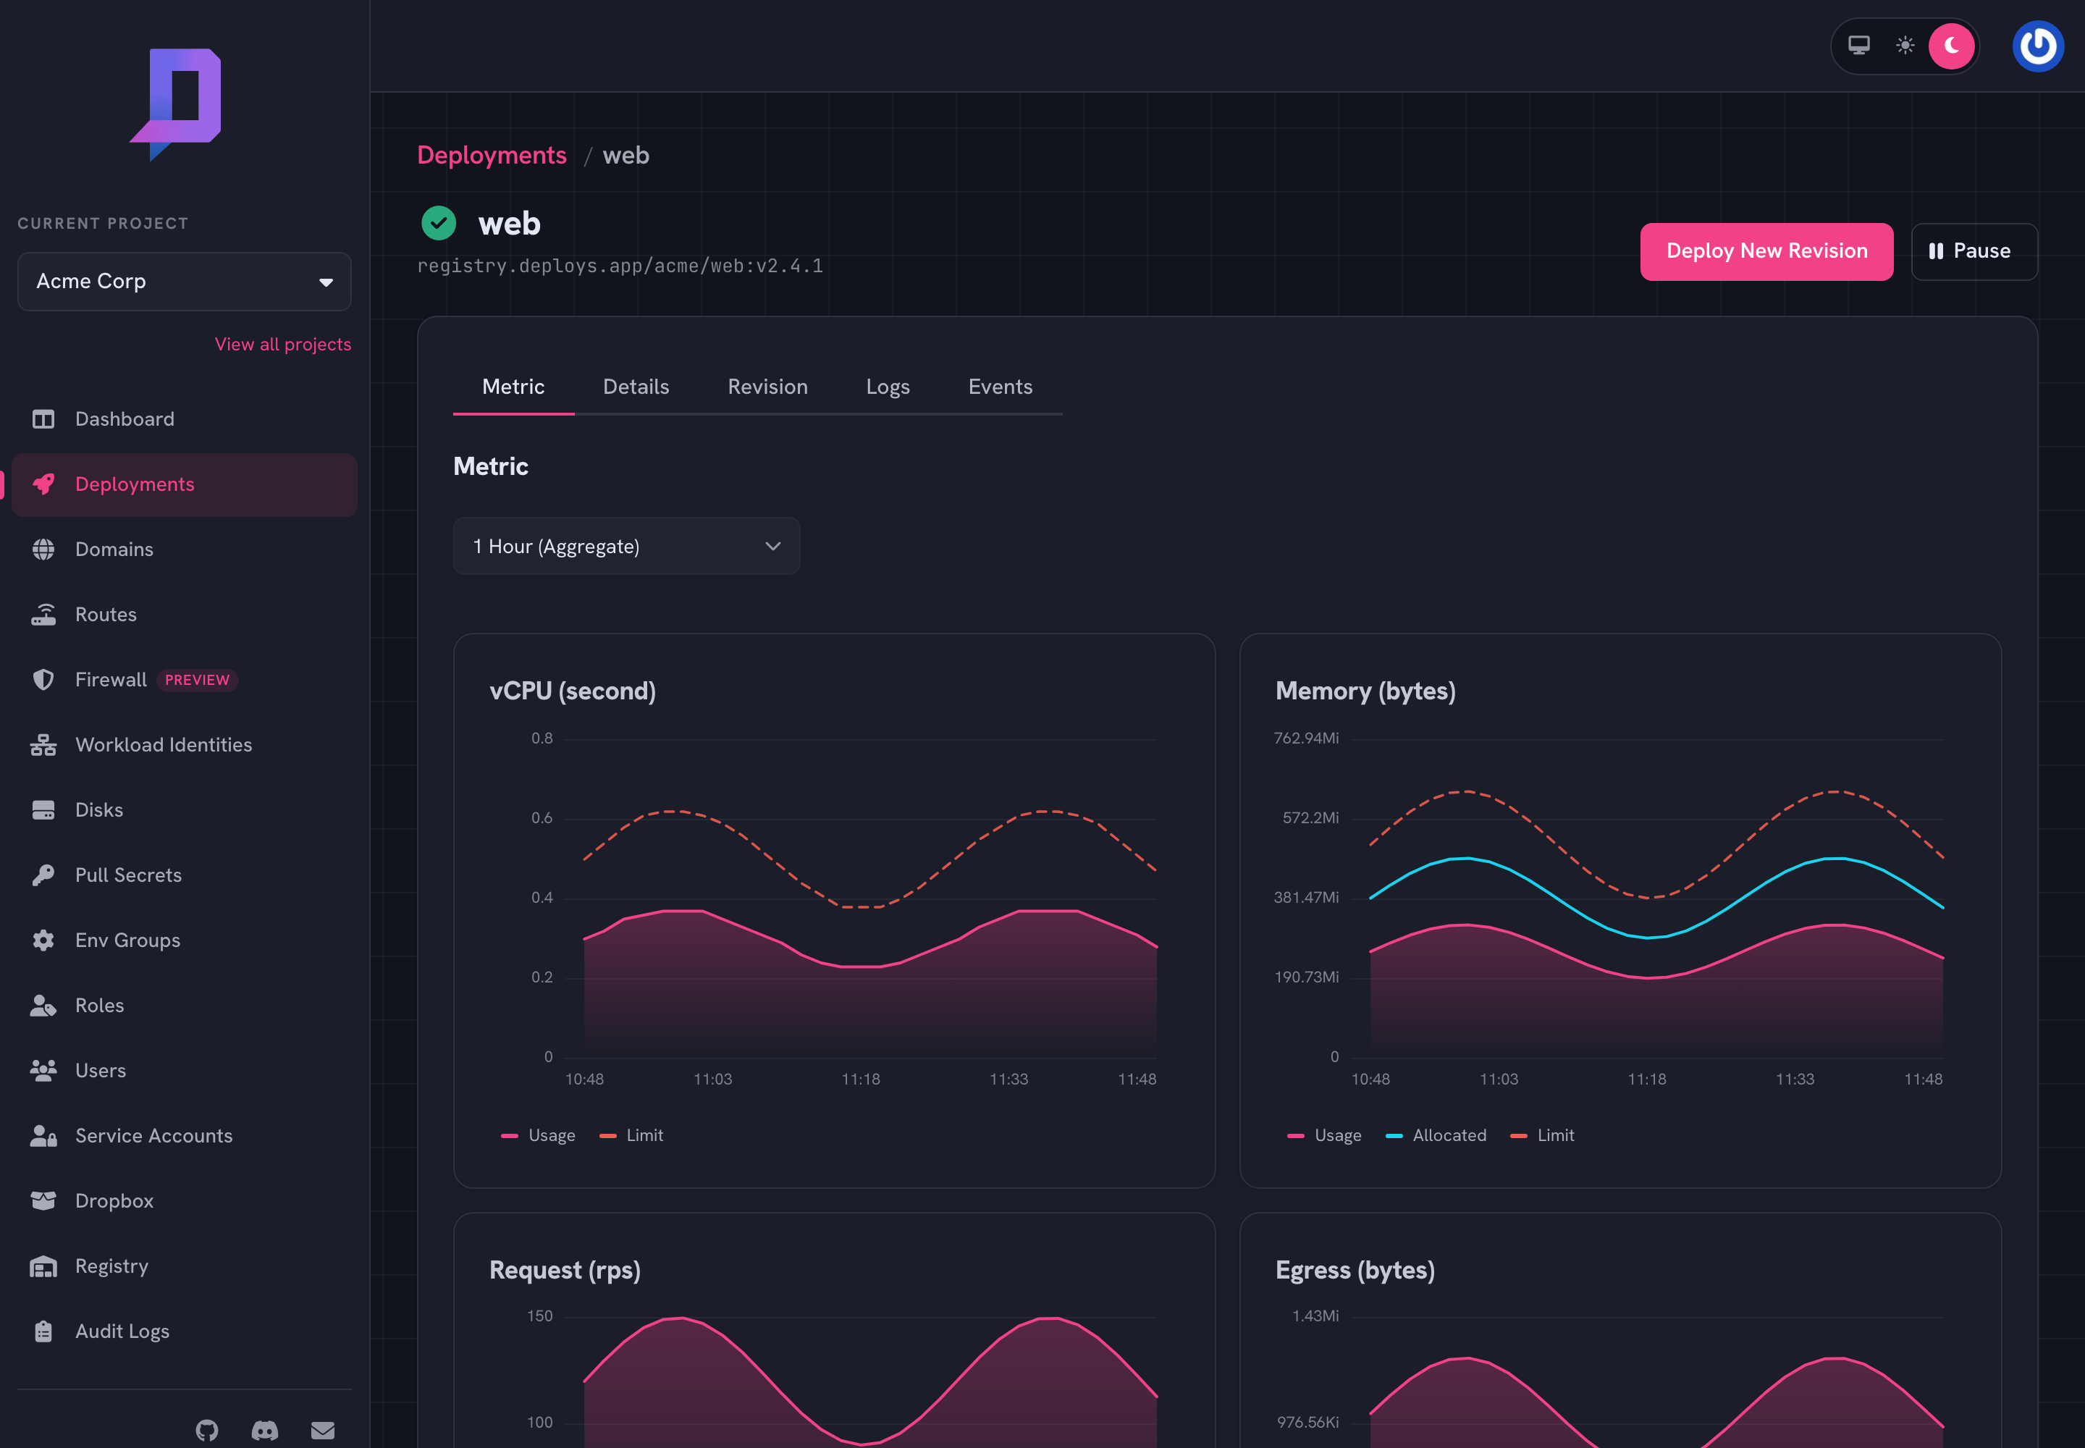This screenshot has width=2085, height=1448.
Task: Open Domains in sidebar
Action: [x=184, y=550]
